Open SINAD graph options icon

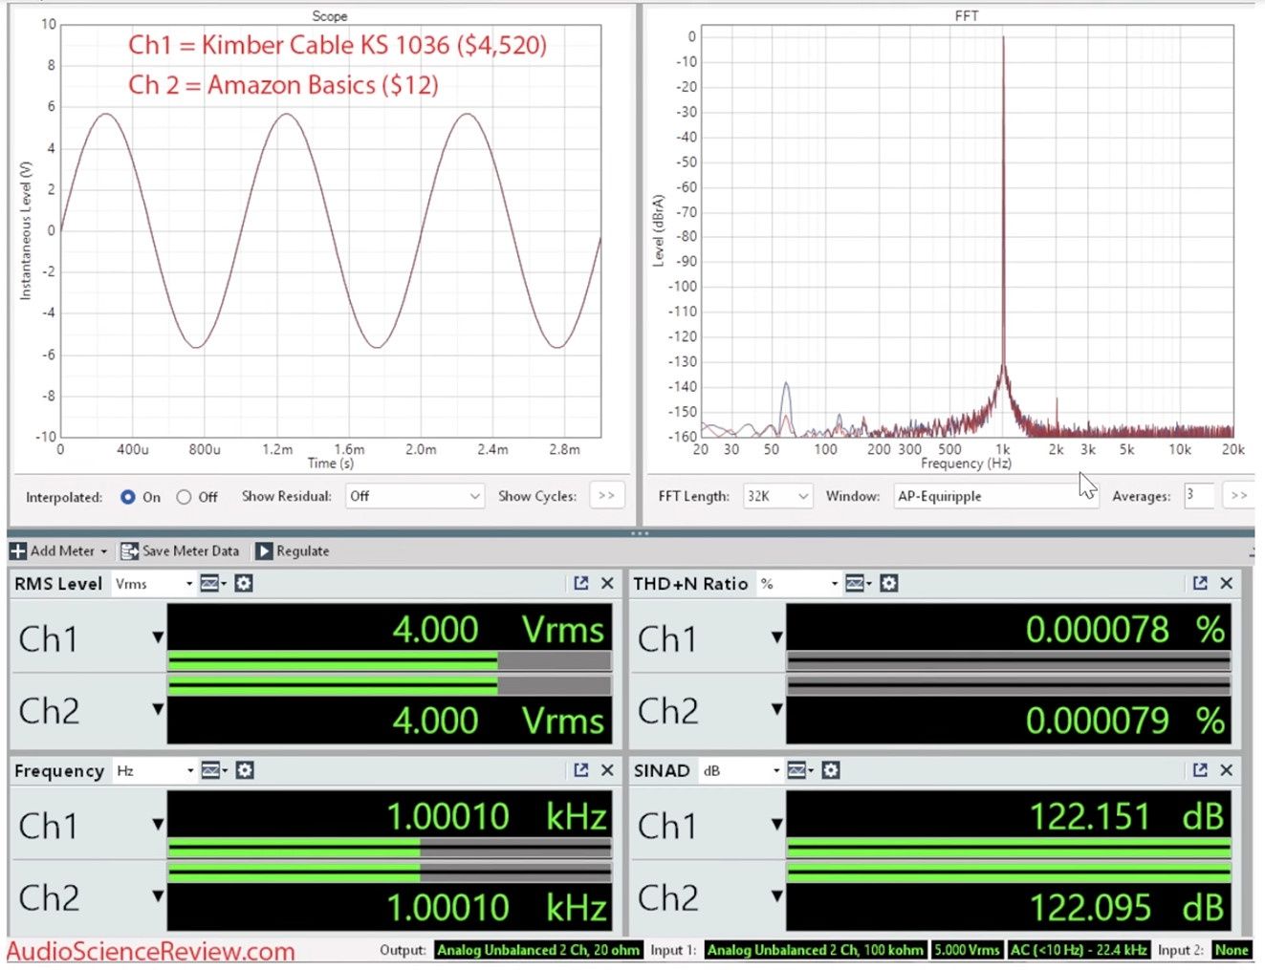799,770
